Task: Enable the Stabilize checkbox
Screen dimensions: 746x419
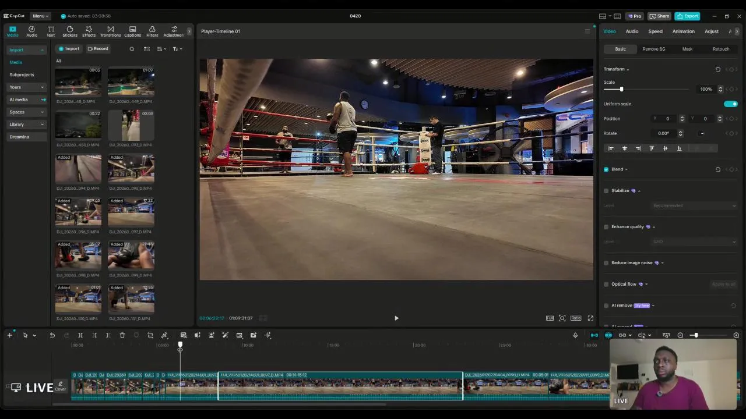Action: (606, 191)
